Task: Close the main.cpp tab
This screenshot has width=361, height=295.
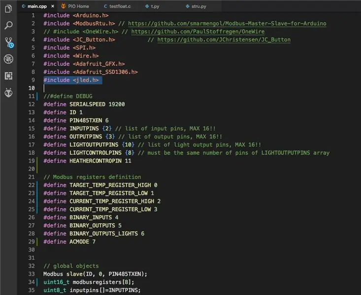Action: (53, 6)
